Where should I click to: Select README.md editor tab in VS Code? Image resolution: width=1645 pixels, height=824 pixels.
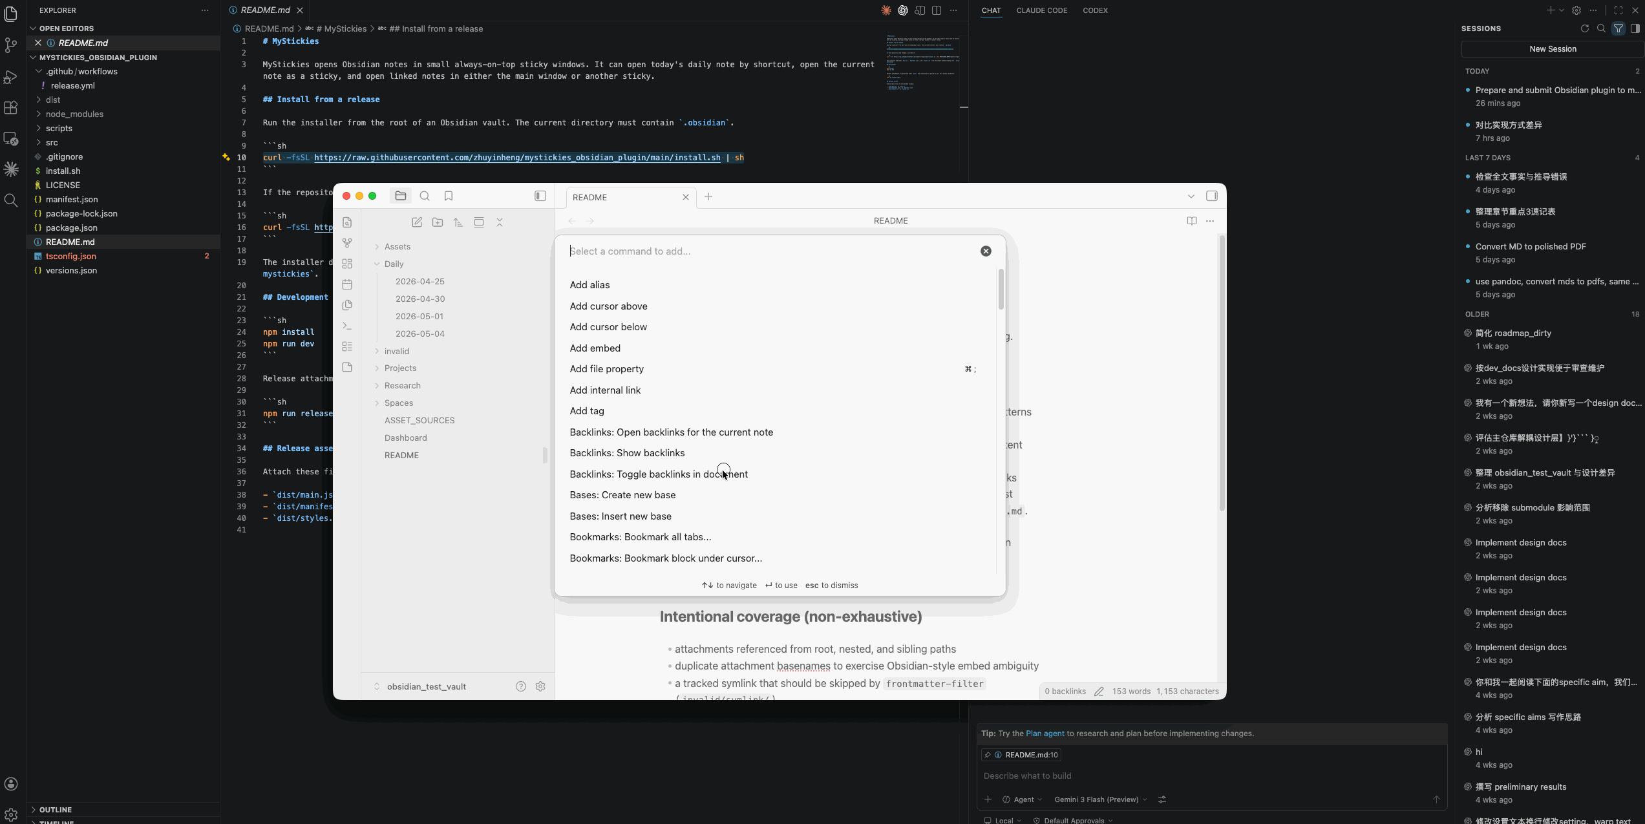click(x=265, y=10)
